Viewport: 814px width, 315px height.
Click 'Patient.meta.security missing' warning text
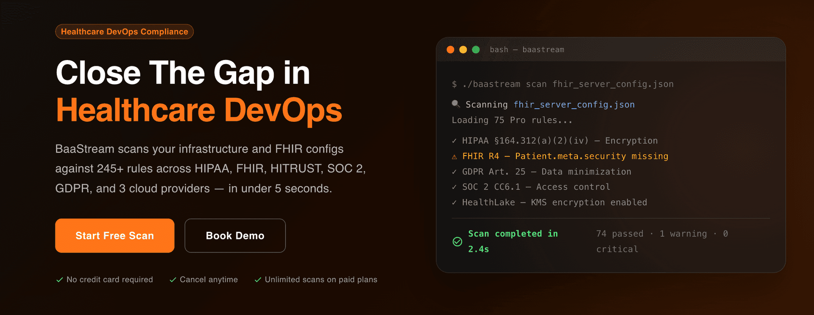click(592, 156)
